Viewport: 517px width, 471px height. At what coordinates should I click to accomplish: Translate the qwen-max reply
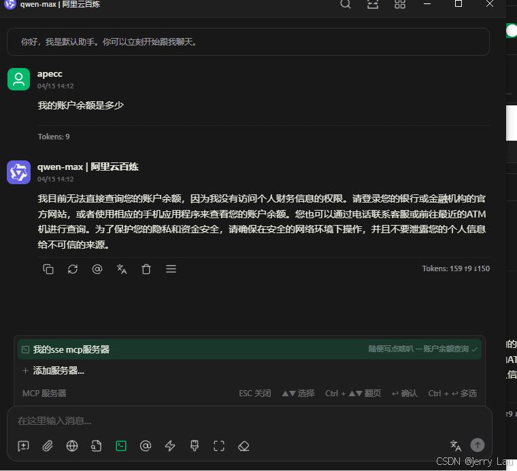(122, 269)
